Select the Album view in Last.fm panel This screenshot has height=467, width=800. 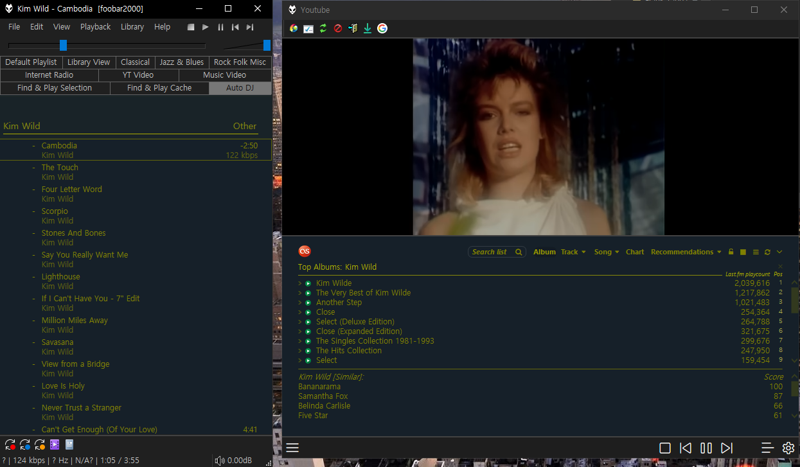point(544,252)
